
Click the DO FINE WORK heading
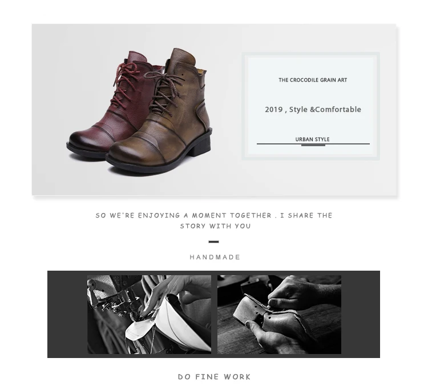(214, 377)
